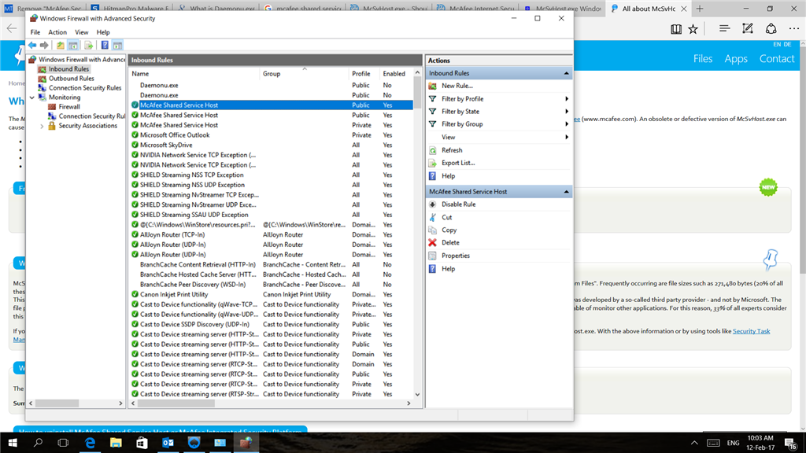Click the red Delete X icon
Viewport: 806px width, 453px height.
click(433, 242)
